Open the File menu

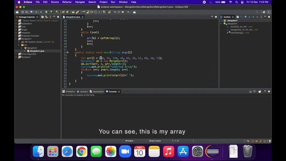click(x=38, y=2)
